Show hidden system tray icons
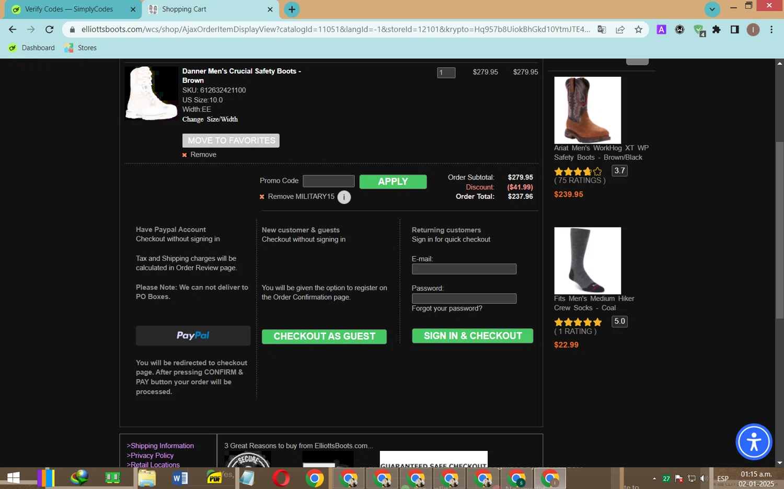Viewport: 784px width, 489px height. coord(654,479)
